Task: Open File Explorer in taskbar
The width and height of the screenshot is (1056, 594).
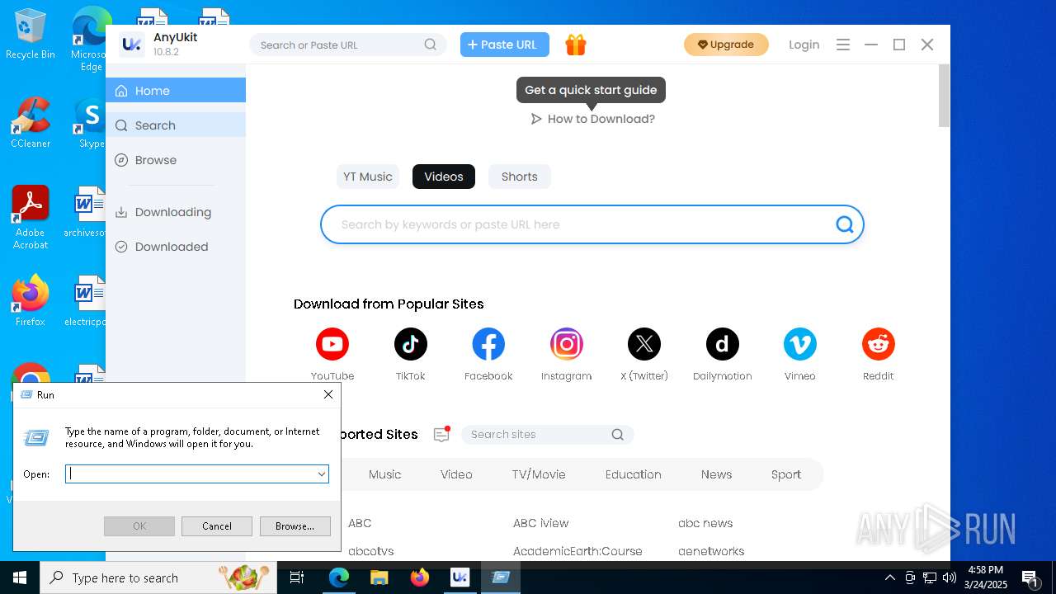Action: pyautogui.click(x=379, y=577)
